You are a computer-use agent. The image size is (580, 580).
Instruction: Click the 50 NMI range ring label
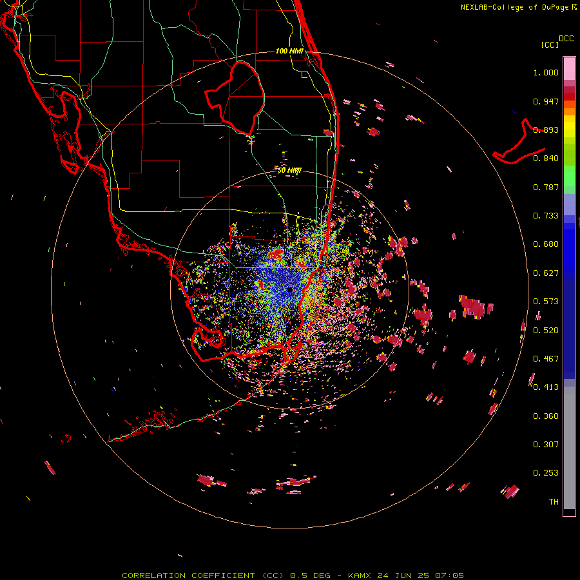coord(289,170)
